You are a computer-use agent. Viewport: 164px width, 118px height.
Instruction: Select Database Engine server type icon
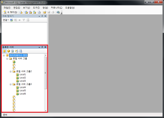coord(4,51)
